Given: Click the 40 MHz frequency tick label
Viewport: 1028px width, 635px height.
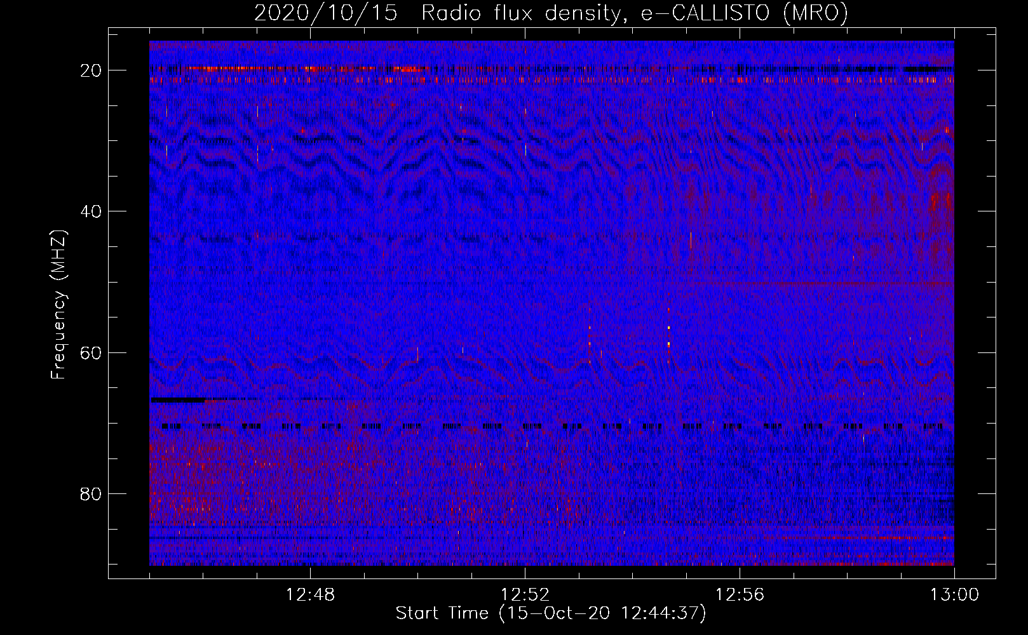Looking at the screenshot, I should [91, 211].
